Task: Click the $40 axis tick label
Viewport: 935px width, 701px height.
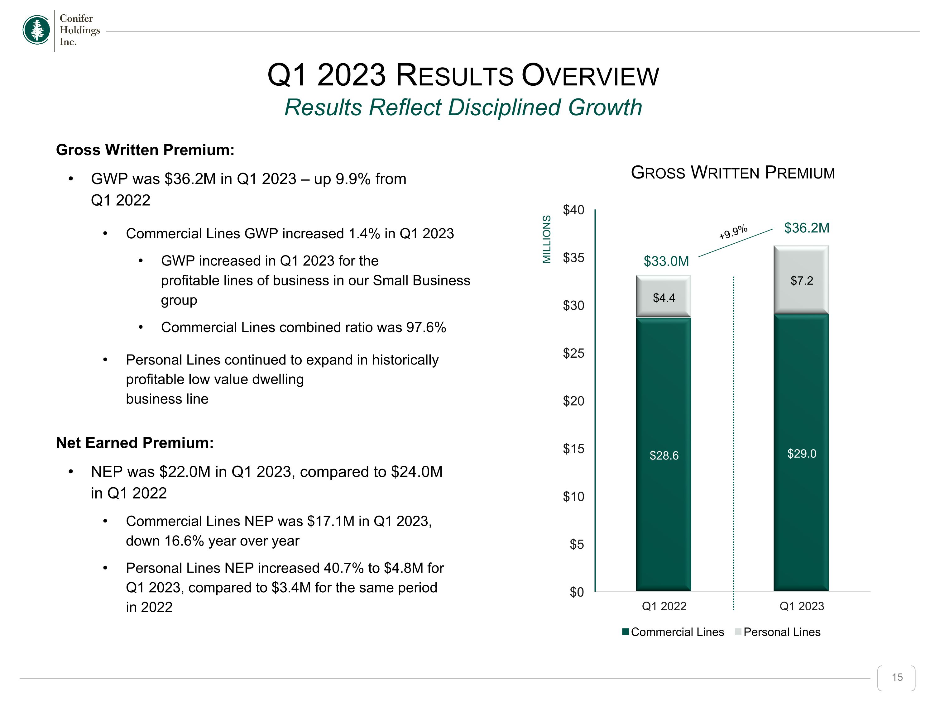Action: [x=573, y=210]
